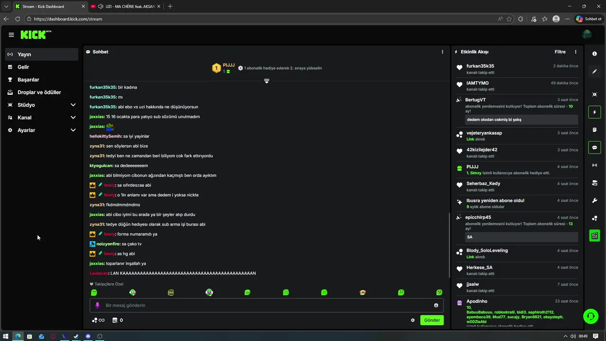The width and height of the screenshot is (606, 341).
Task: Open the hamburger menu beside Kick logo
Action: [11, 35]
